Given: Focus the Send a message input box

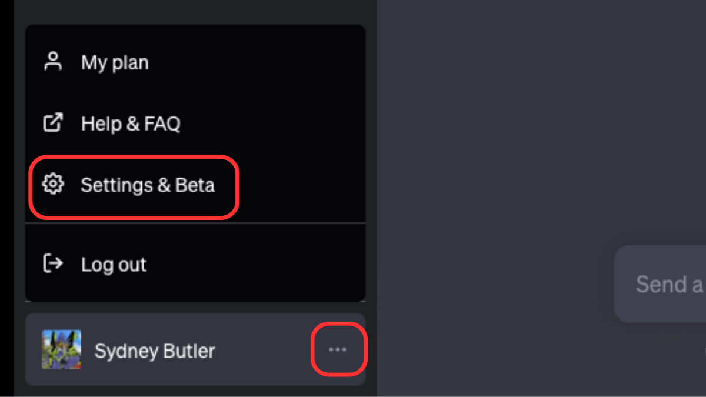Looking at the screenshot, I should (x=660, y=284).
